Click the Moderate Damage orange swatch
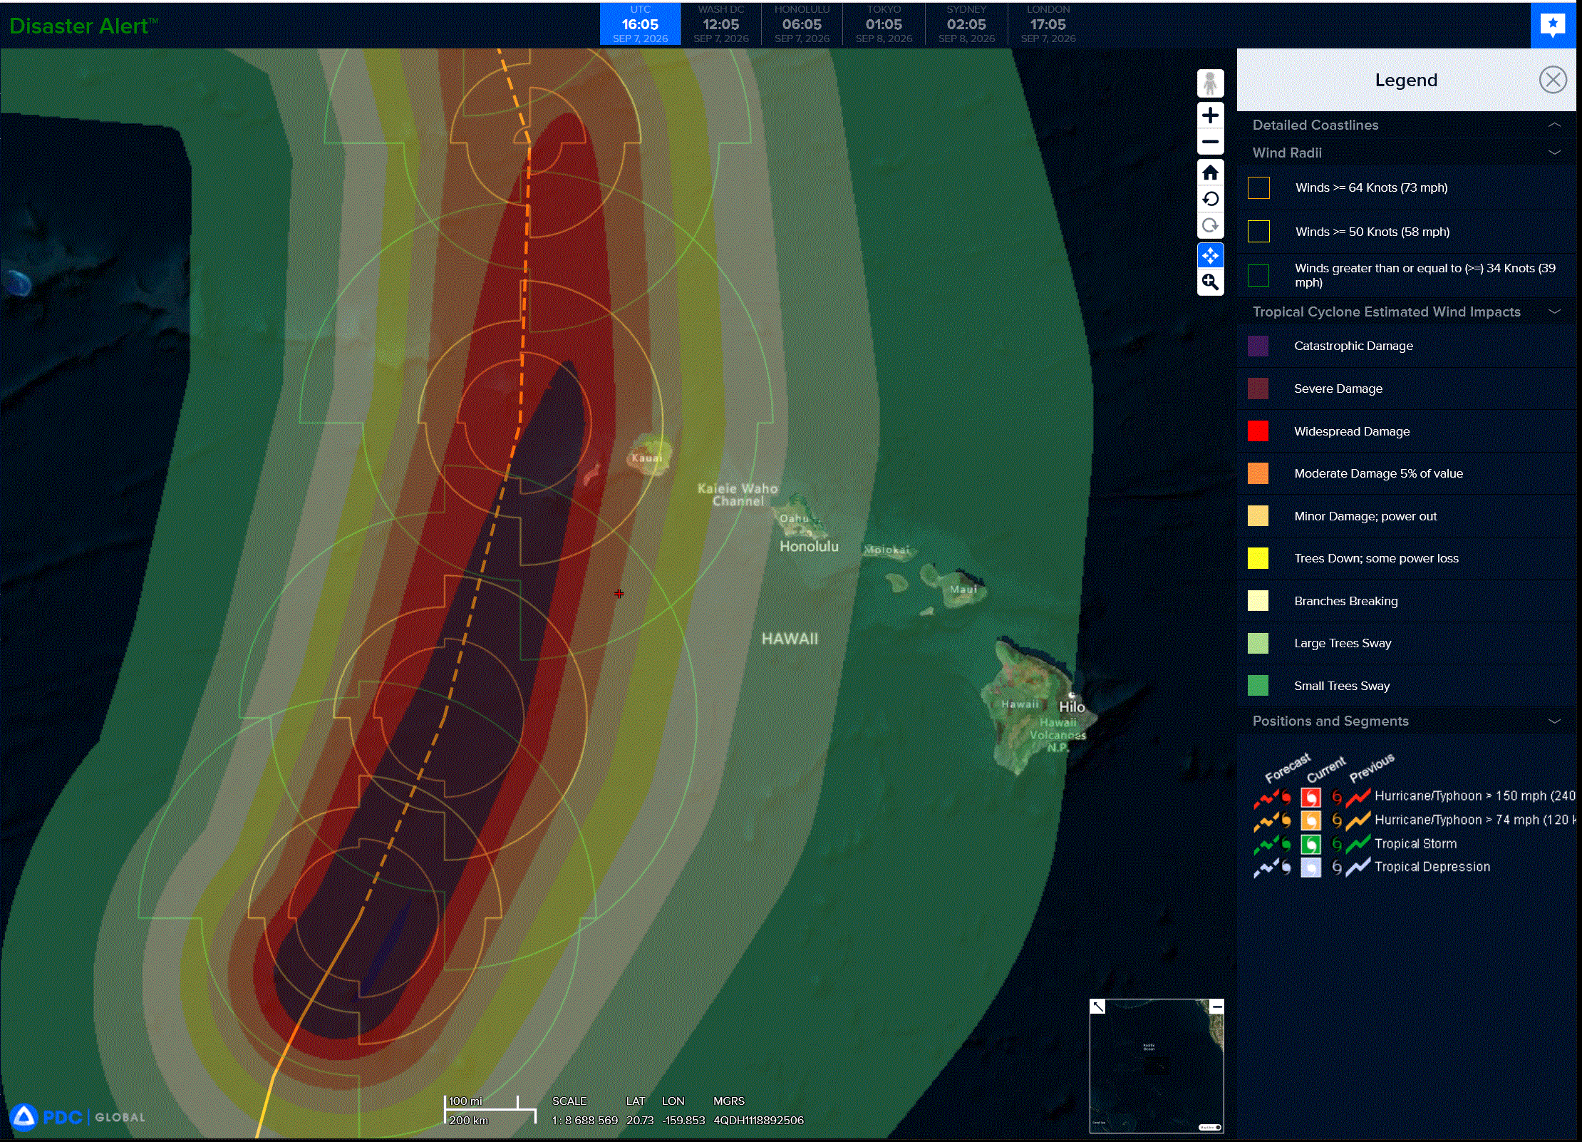The width and height of the screenshot is (1582, 1142). [1258, 473]
